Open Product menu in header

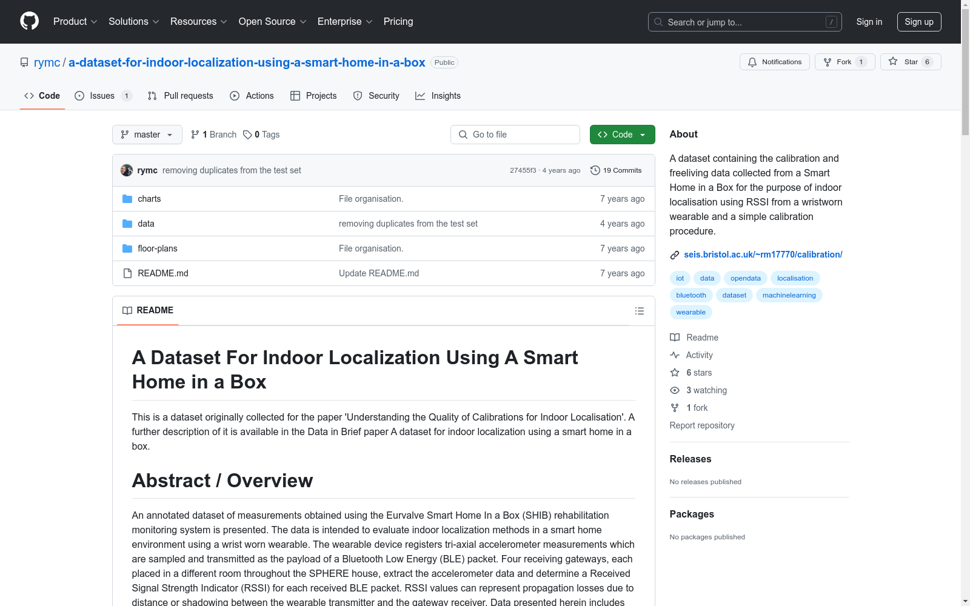point(75,21)
